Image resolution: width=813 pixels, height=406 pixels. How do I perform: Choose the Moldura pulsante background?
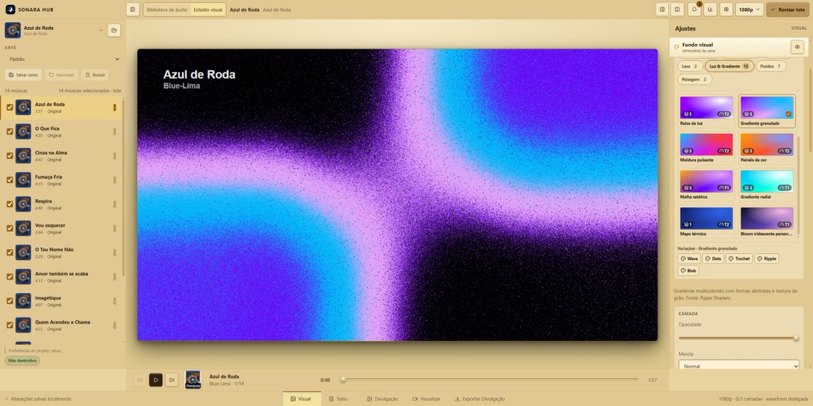[x=707, y=148]
